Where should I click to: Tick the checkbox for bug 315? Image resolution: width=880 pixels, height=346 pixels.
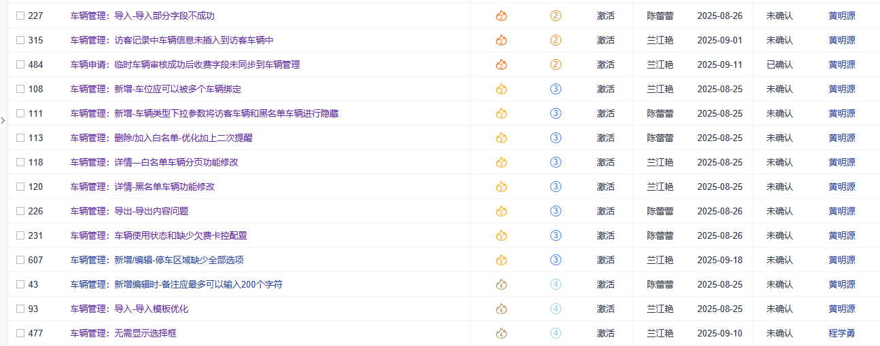[x=20, y=40]
